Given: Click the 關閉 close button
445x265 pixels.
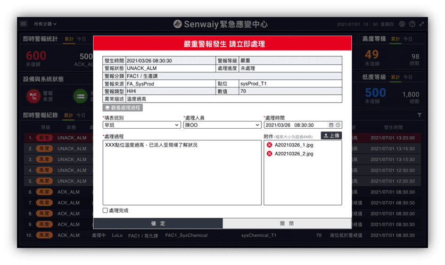Looking at the screenshot, I should click(287, 223).
